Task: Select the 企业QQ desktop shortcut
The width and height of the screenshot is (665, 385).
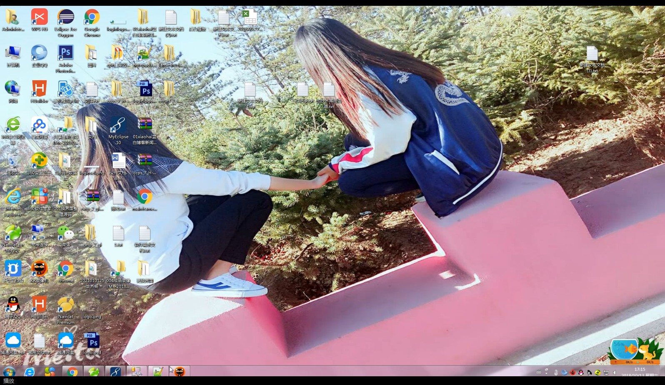Action: [40, 56]
